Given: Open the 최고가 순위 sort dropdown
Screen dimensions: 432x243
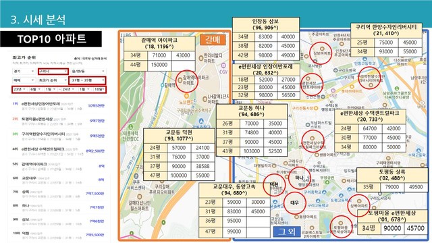Looking at the screenshot, I should pyautogui.click(x=53, y=80).
